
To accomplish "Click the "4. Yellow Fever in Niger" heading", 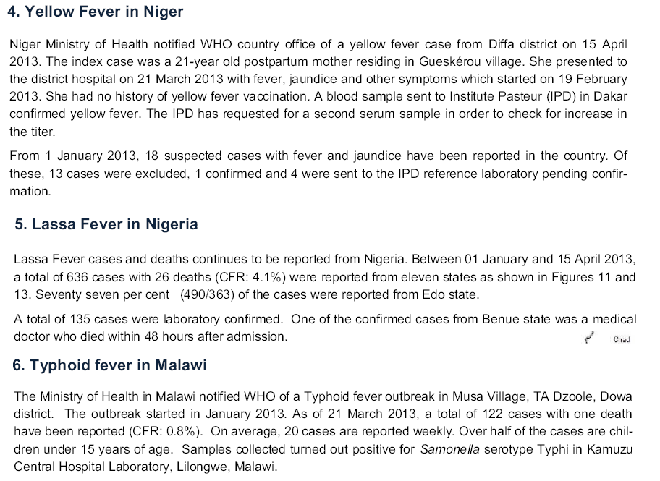I will click(95, 12).
